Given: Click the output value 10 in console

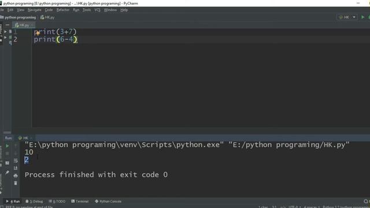Looking at the screenshot, I should (29, 153).
